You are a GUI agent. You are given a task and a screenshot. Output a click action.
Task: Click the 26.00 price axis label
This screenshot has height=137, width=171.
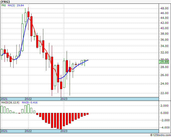point(164,75)
